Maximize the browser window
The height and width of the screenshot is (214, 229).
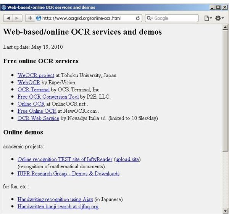click(218, 7)
